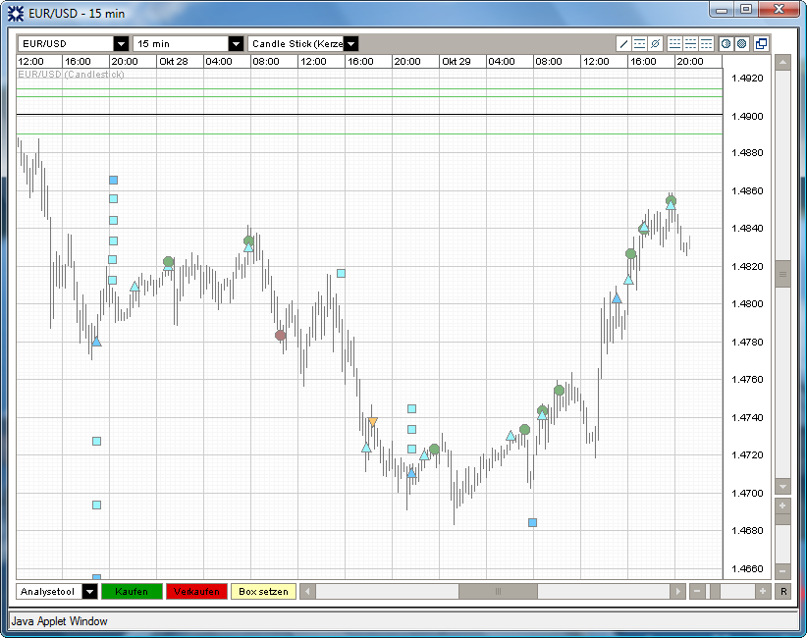Click the vertical zoom plus button
This screenshot has height=638, width=807.
[x=782, y=505]
